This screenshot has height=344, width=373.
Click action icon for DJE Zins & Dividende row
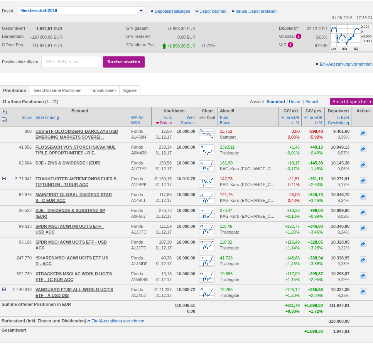pos(363,165)
